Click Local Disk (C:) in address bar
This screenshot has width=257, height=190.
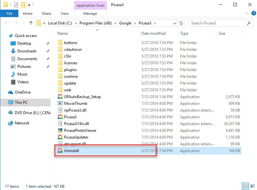coord(60,23)
